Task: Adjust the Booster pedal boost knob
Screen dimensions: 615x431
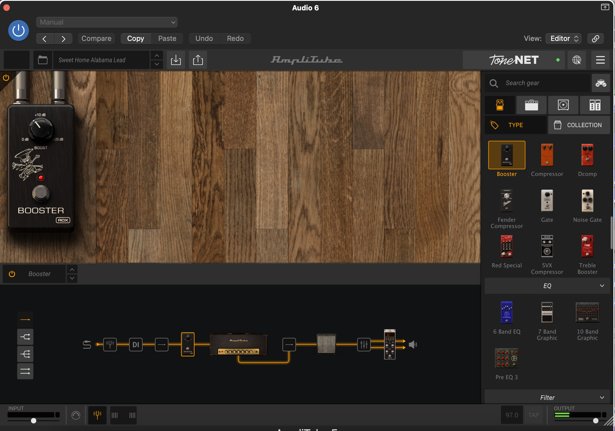Action: (x=41, y=129)
